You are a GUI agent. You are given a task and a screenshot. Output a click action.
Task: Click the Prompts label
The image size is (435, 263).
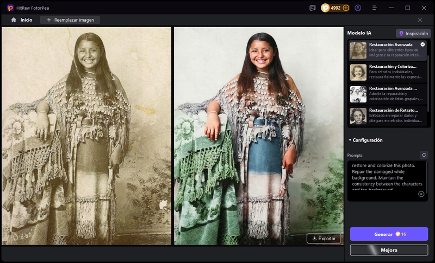click(x=355, y=156)
